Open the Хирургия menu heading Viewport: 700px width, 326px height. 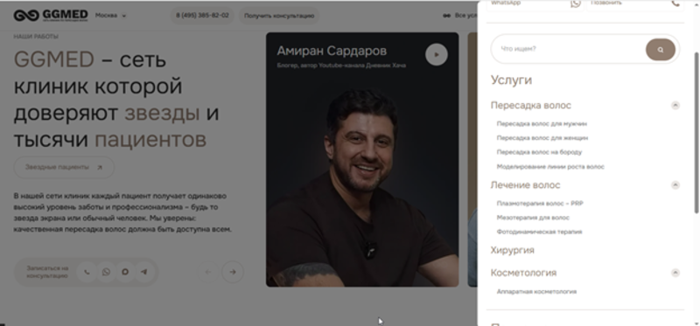tap(513, 250)
